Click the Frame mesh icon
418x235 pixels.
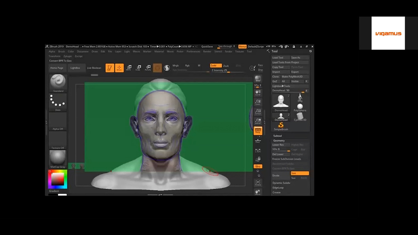pyautogui.click(x=258, y=183)
